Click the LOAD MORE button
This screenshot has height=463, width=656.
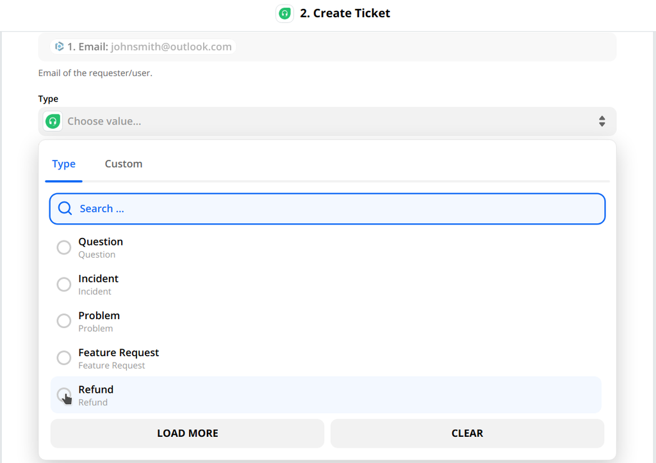tap(187, 433)
